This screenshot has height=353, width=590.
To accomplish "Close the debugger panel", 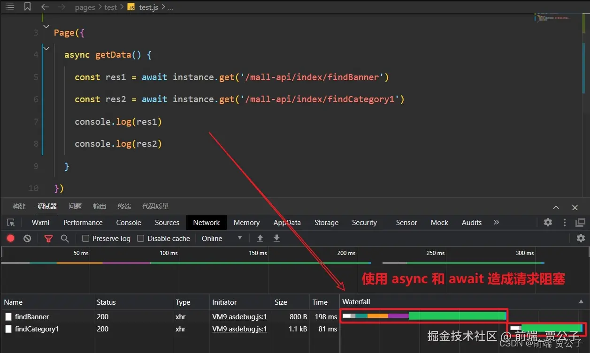I will pyautogui.click(x=575, y=207).
